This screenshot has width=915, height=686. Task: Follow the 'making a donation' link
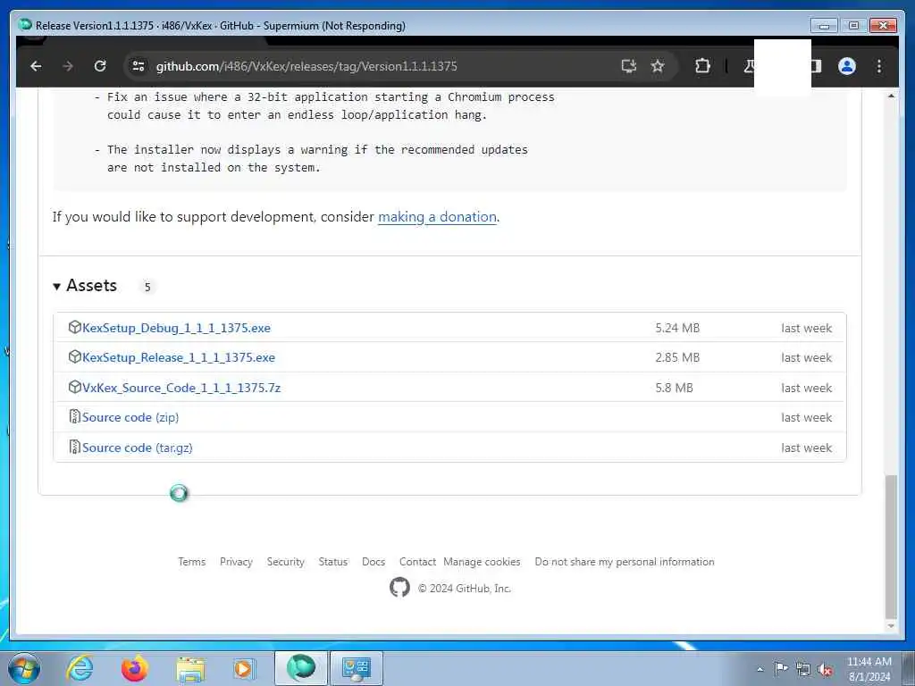tap(437, 216)
